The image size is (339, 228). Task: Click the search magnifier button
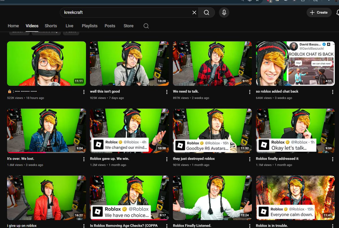[x=207, y=12]
